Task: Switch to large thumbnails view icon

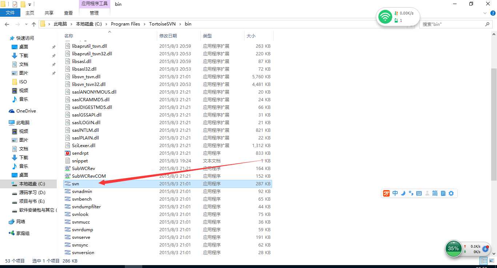Action: click(491, 261)
